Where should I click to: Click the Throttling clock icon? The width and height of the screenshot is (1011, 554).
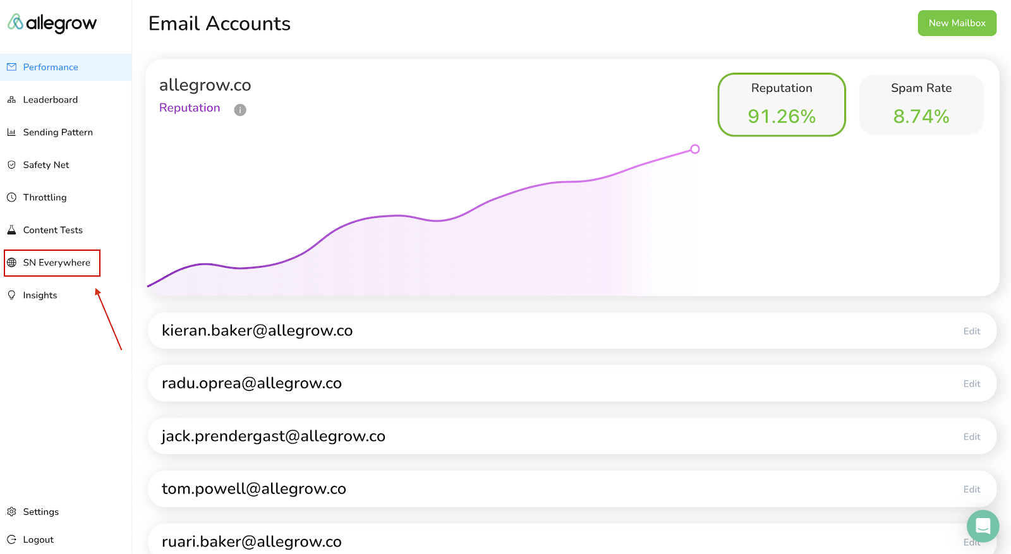11,197
